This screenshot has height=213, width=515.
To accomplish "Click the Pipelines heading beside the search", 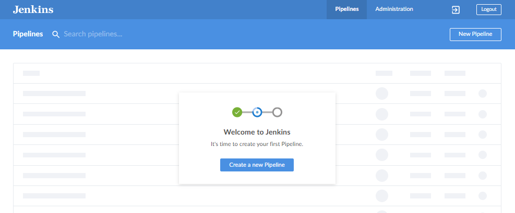I will [28, 34].
